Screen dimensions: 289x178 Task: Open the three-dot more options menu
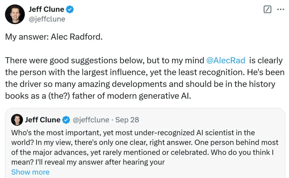(x=280, y=9)
